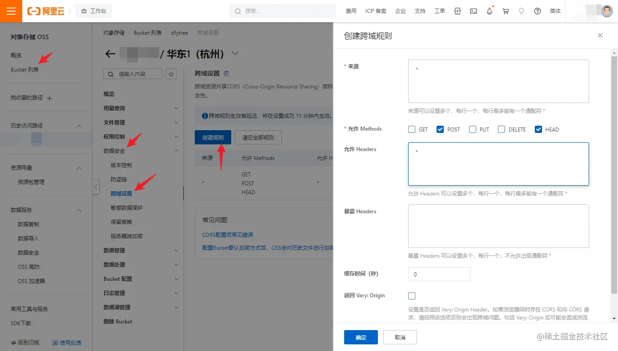Uncheck the HEAD method checkbox

pyautogui.click(x=538, y=129)
